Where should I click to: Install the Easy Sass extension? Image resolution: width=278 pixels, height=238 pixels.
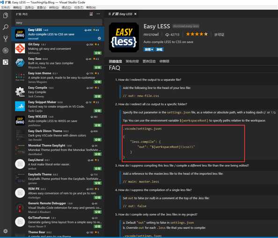[x=98, y=67]
